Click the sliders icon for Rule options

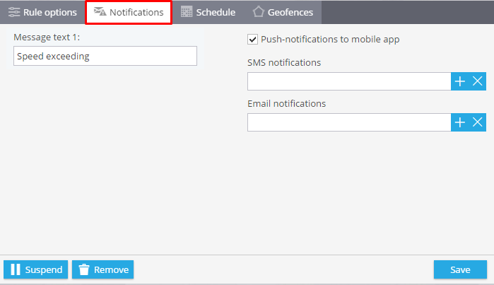pos(14,12)
